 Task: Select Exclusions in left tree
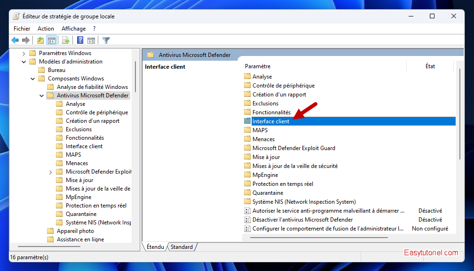coord(79,129)
